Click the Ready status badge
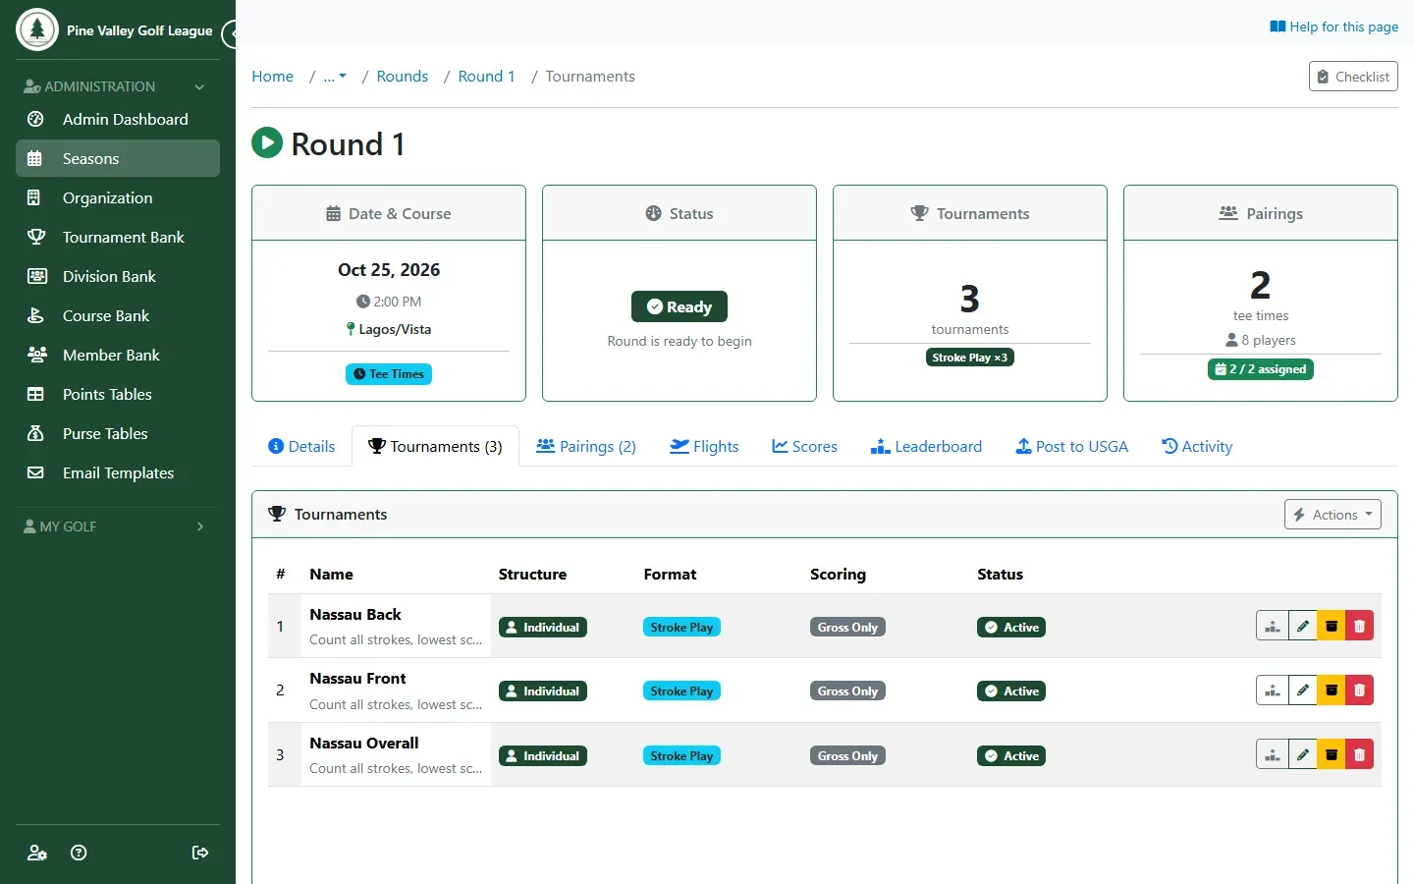This screenshot has height=884, width=1414. pyautogui.click(x=680, y=306)
